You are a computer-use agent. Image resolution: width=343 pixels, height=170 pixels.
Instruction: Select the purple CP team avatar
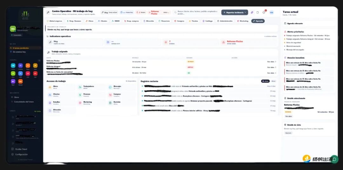click(x=20, y=66)
